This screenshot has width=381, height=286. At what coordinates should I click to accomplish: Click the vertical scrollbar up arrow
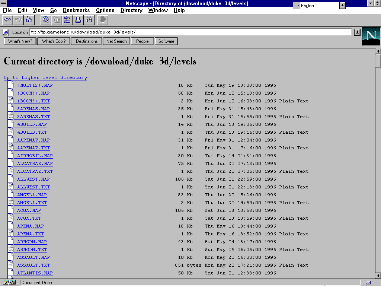click(x=378, y=51)
